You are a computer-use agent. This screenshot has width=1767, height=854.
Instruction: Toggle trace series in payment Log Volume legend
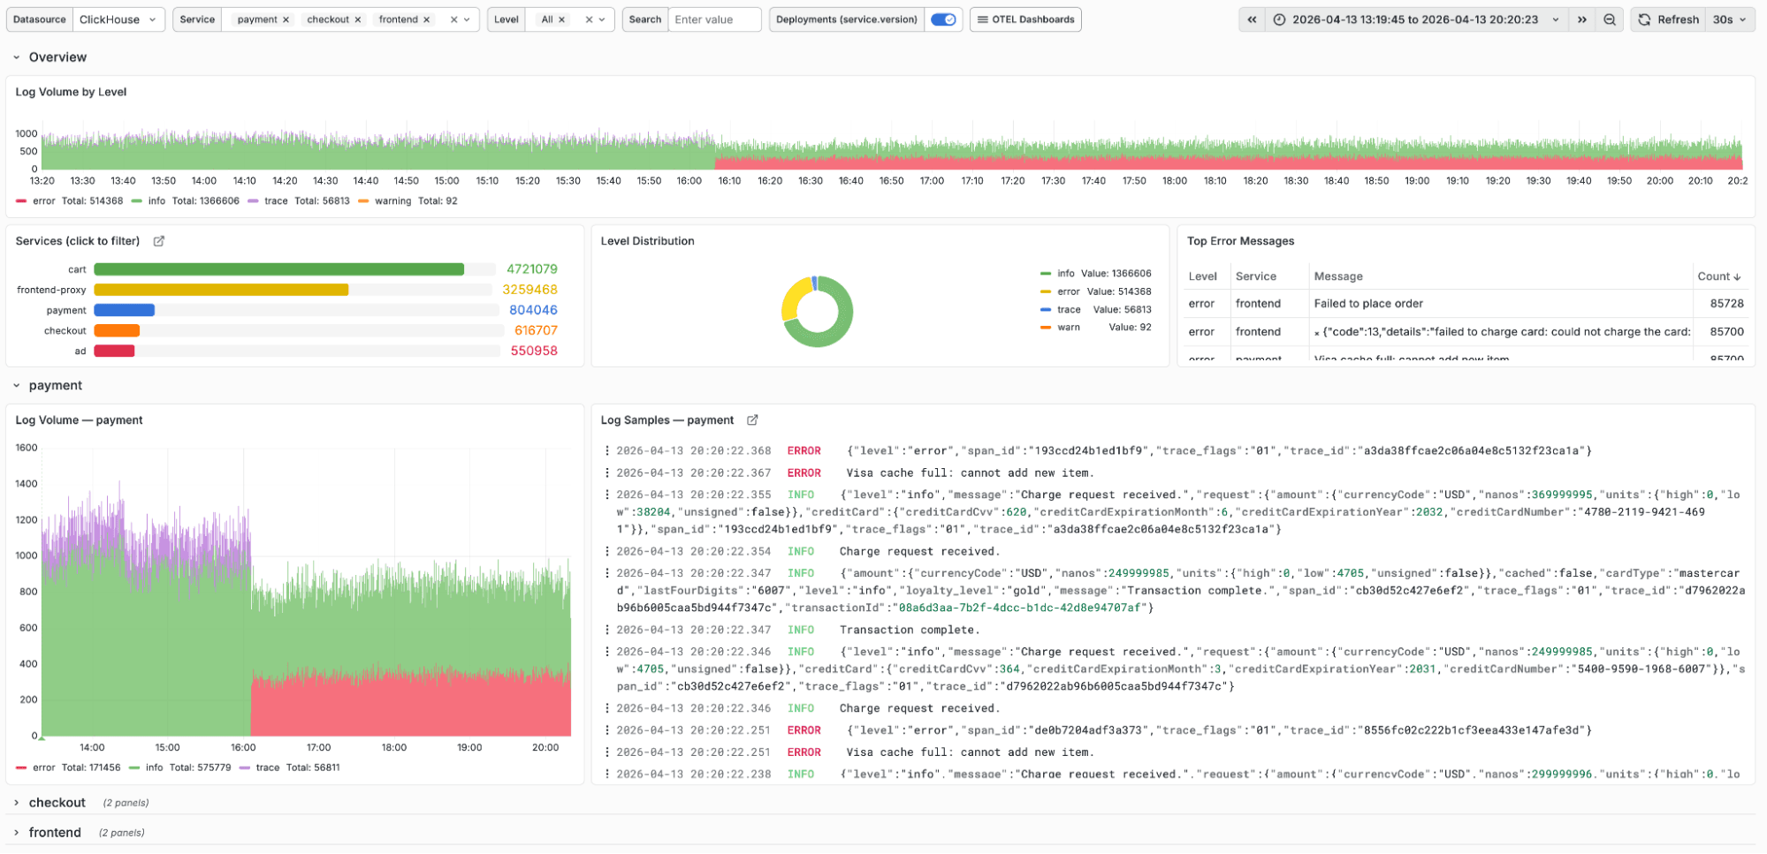(x=267, y=767)
